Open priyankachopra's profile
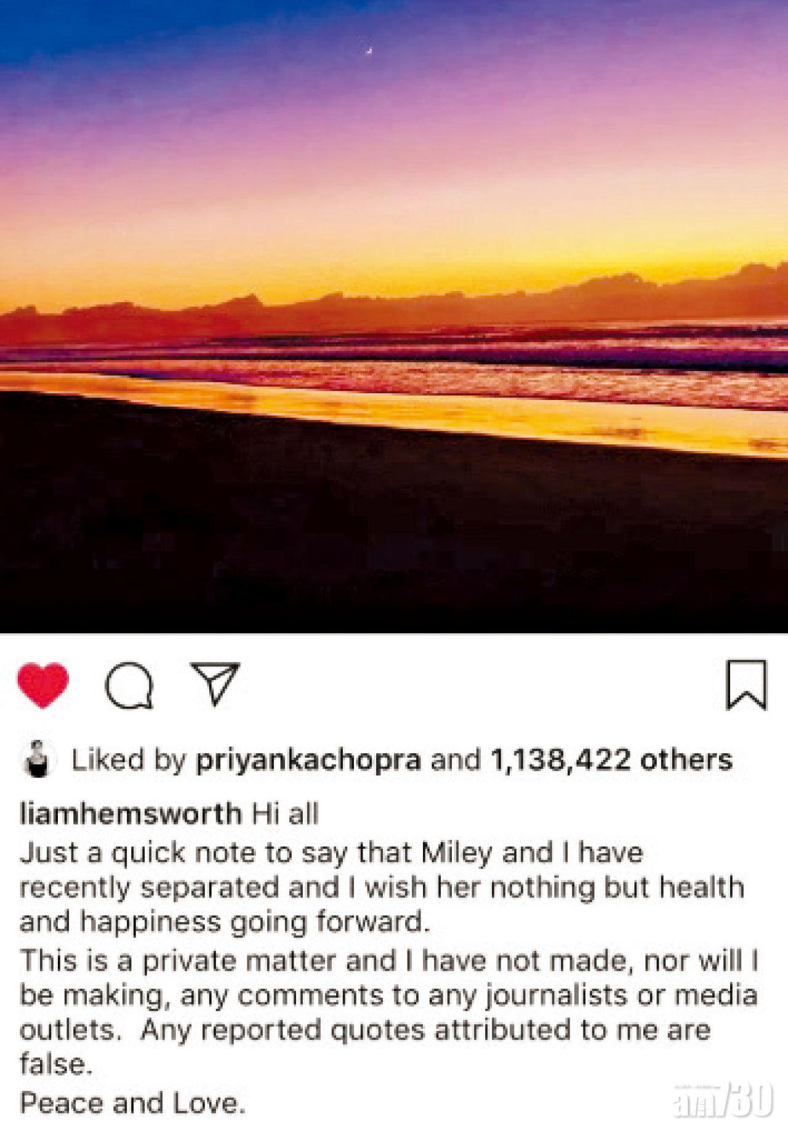This screenshot has width=788, height=1130. pyautogui.click(x=308, y=760)
